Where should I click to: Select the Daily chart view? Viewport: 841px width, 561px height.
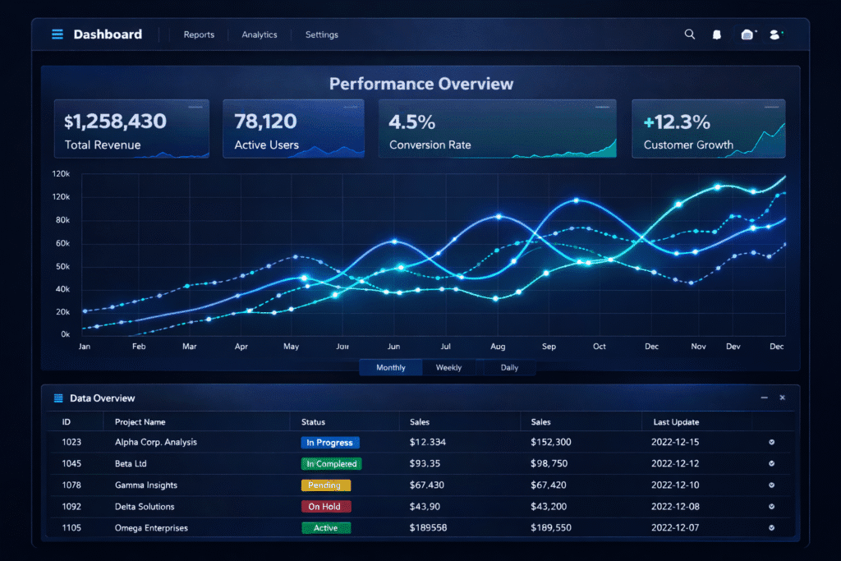point(509,367)
